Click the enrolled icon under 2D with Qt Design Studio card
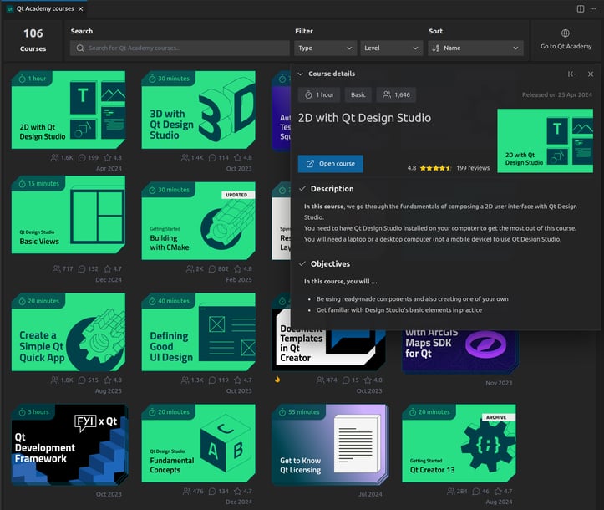Image resolution: width=604 pixels, height=510 pixels. 54,158
